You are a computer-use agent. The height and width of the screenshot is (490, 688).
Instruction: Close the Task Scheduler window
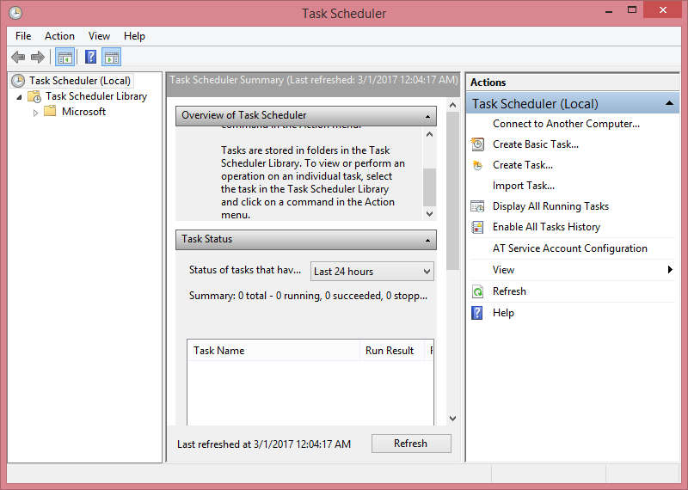(x=662, y=10)
